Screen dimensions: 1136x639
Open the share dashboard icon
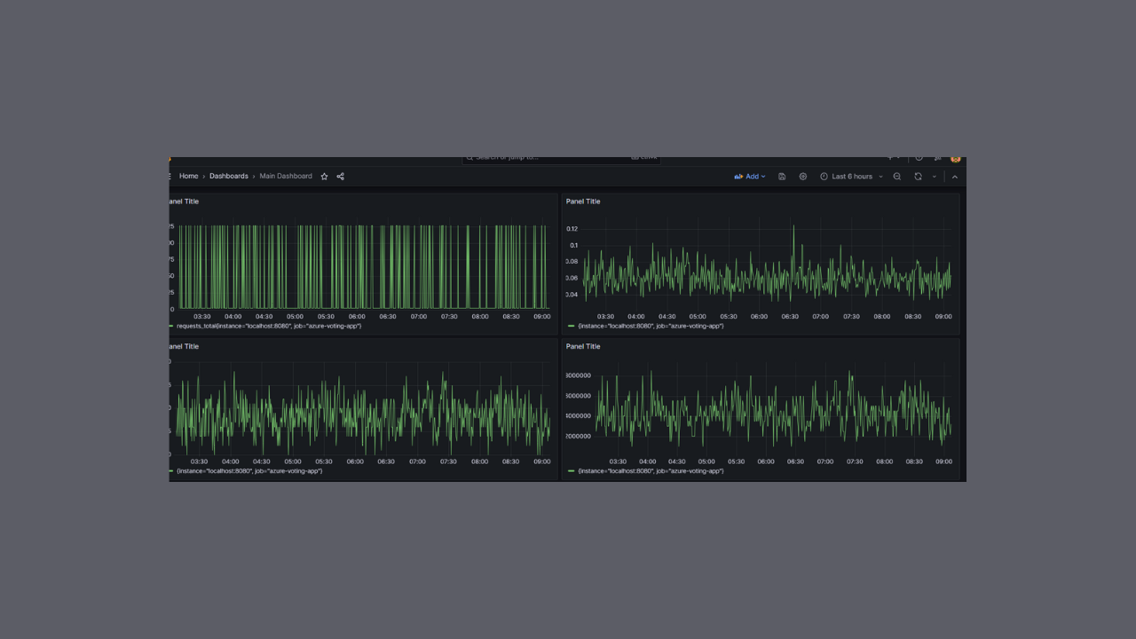(340, 177)
